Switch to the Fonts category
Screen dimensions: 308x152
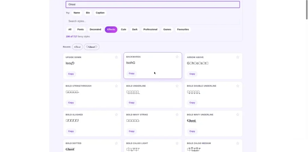81,29
